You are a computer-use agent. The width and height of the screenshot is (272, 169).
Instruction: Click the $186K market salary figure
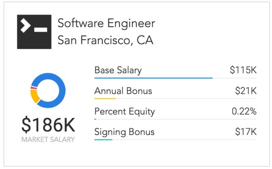tap(48, 125)
